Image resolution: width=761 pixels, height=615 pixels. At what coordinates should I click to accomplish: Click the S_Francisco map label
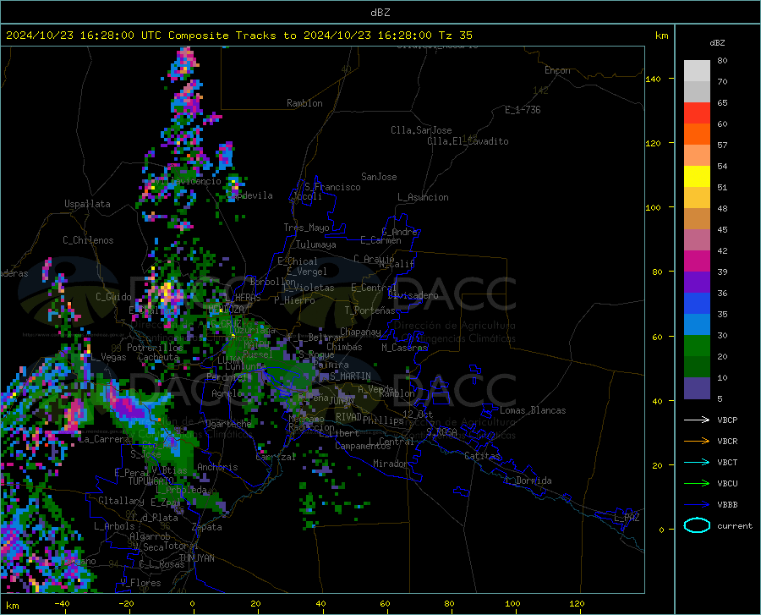coord(332,187)
